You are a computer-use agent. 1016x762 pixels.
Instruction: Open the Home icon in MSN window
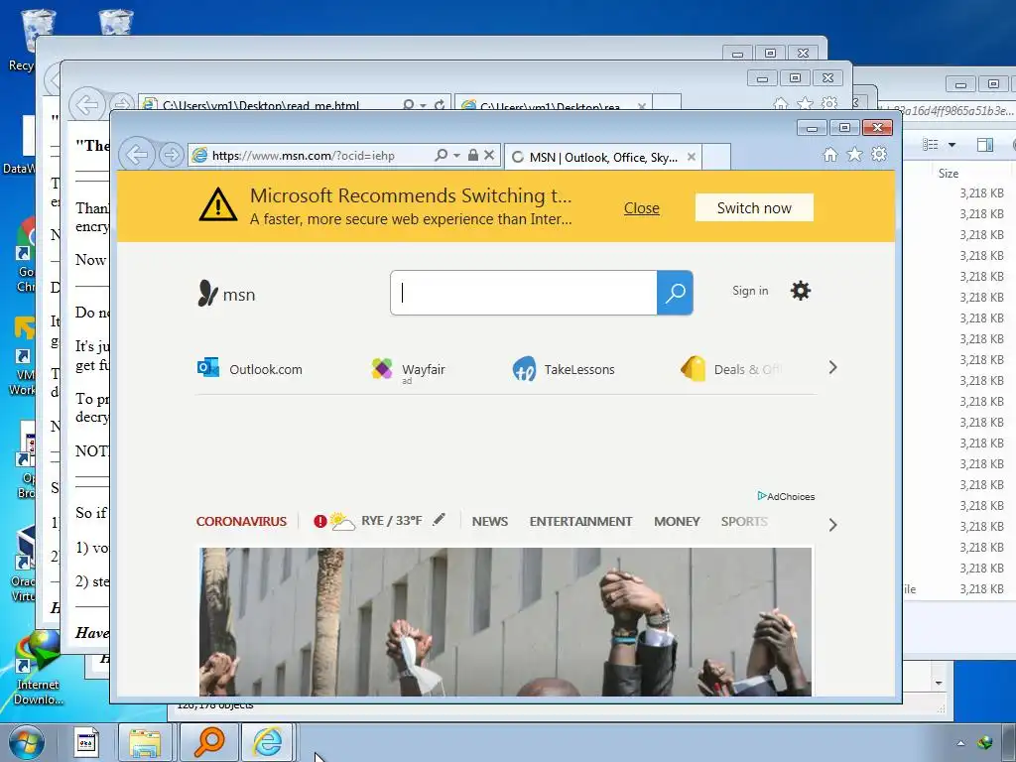(830, 154)
